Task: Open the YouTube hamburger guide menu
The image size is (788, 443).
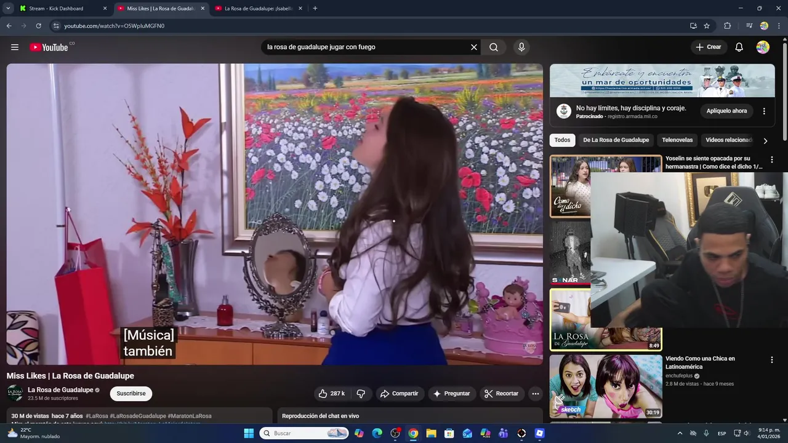Action: [15, 47]
